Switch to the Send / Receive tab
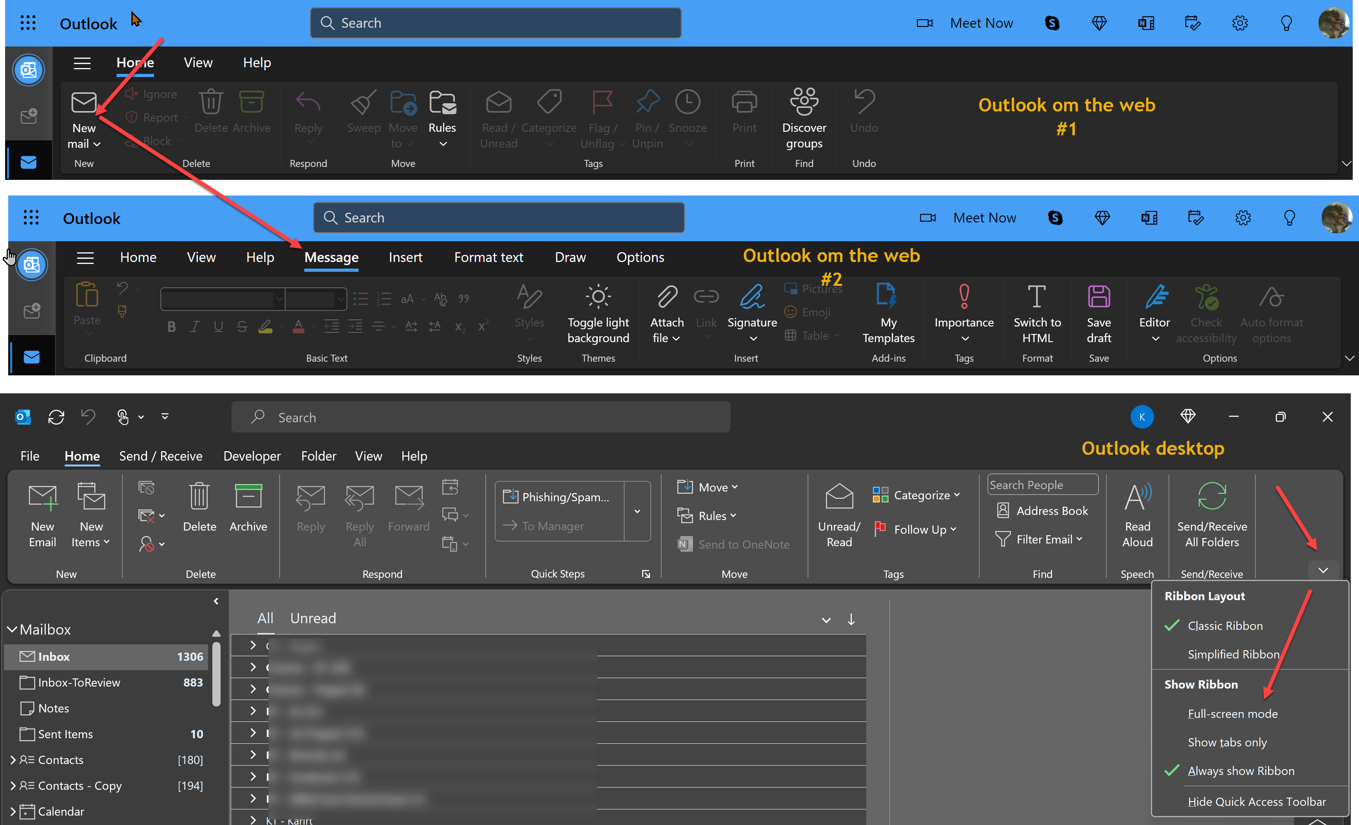1359x825 pixels. pos(160,456)
